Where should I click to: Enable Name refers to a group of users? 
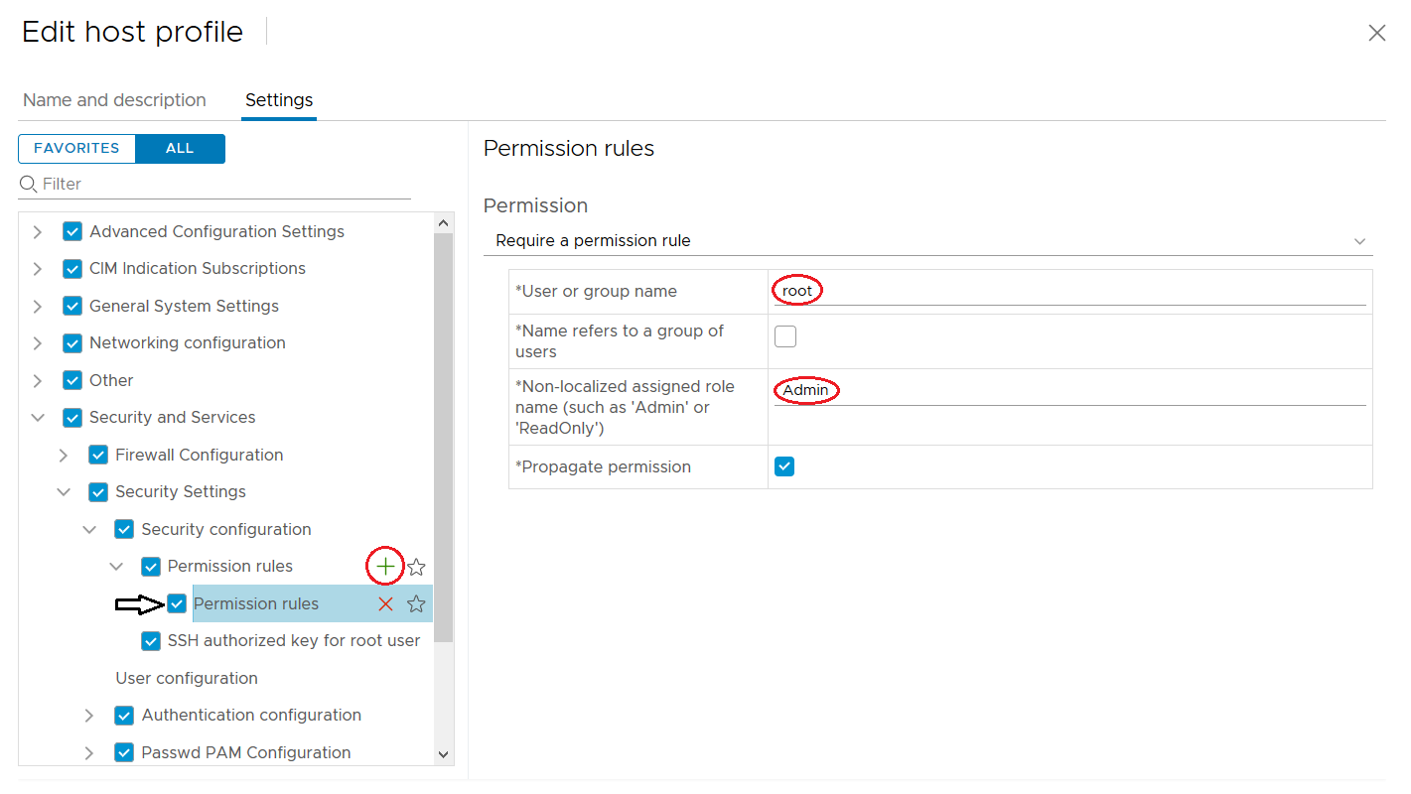[x=784, y=335]
